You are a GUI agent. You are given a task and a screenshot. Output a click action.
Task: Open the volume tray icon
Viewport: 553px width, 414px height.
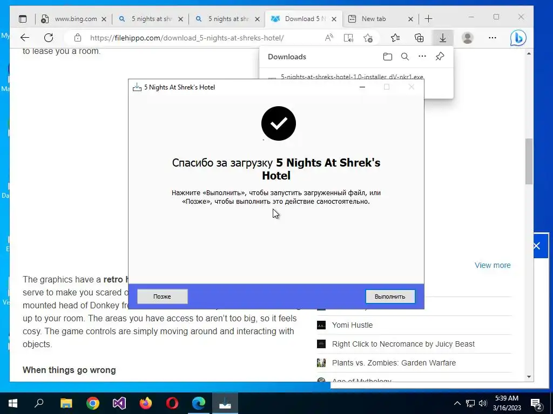483,403
